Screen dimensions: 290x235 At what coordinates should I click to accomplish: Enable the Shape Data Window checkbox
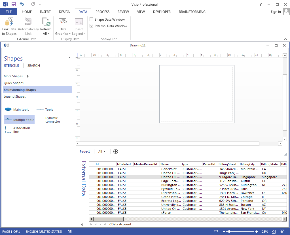pyautogui.click(x=92, y=20)
